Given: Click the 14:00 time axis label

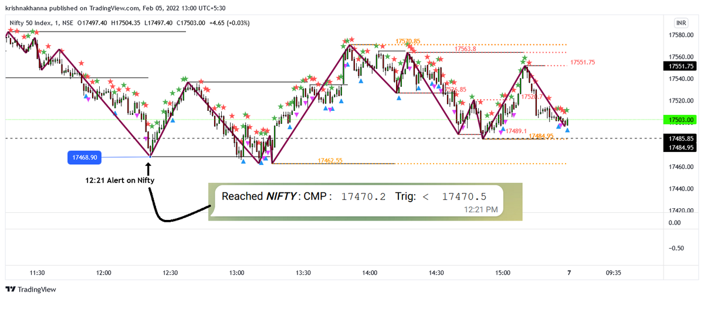Looking at the screenshot, I should point(370,273).
